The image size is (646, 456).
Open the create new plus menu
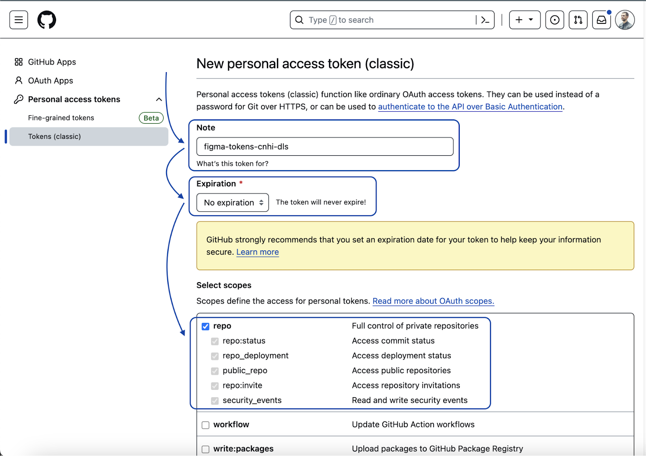(524, 20)
